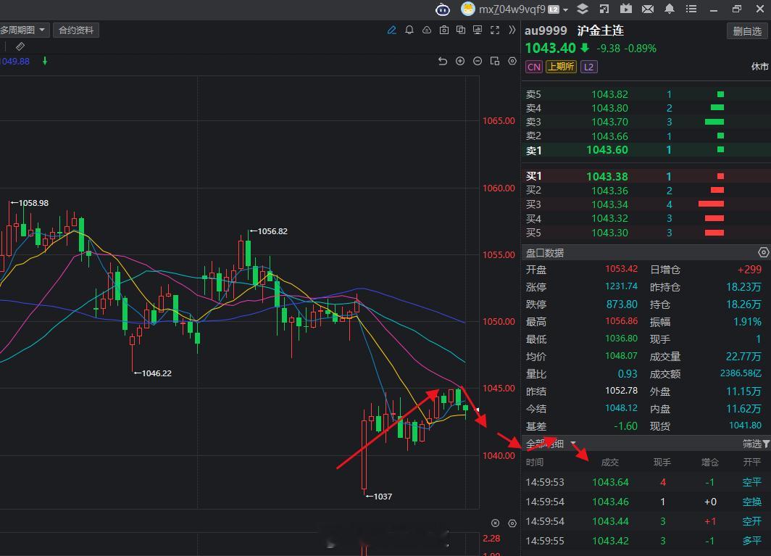
Task: Undo the last chart action
Action: (x=443, y=62)
